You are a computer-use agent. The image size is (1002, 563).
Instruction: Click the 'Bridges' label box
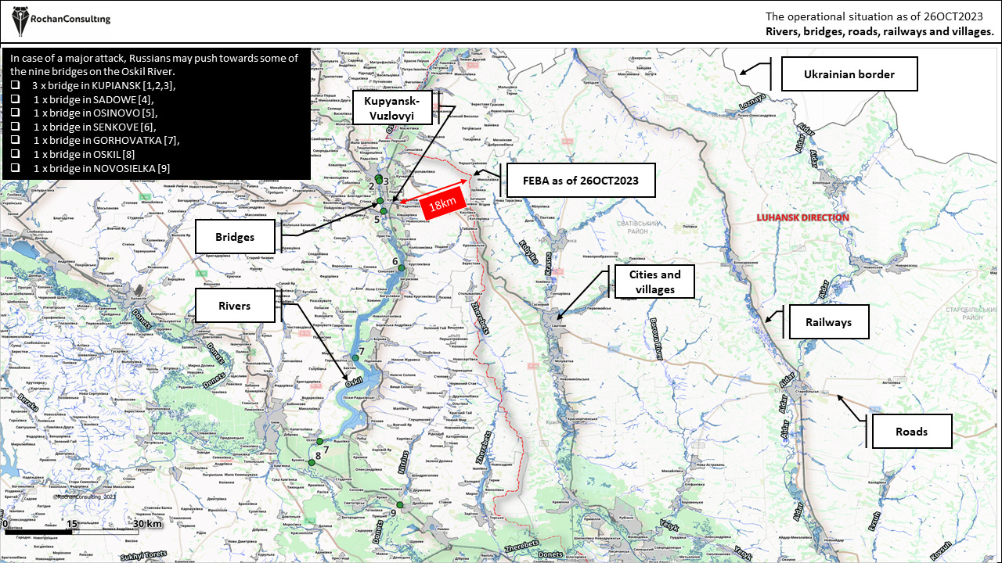236,236
